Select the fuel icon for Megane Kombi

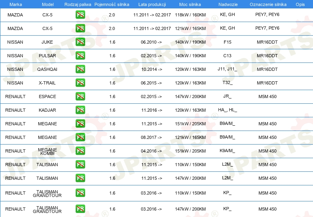(x=80, y=151)
